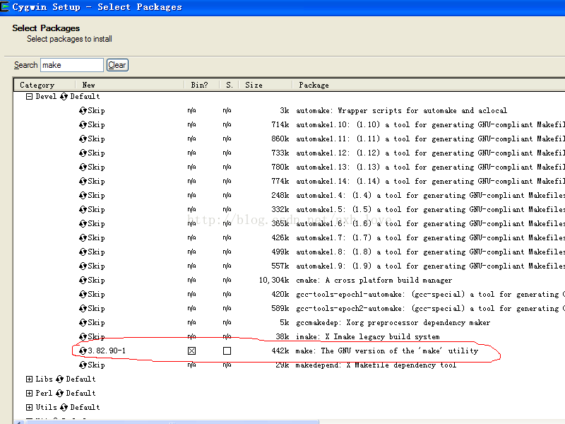Screen dimensions: 565x424
Task: Click the 'gccmakedep: Xorg preprocessor dependency maker' text
Action: (393, 323)
